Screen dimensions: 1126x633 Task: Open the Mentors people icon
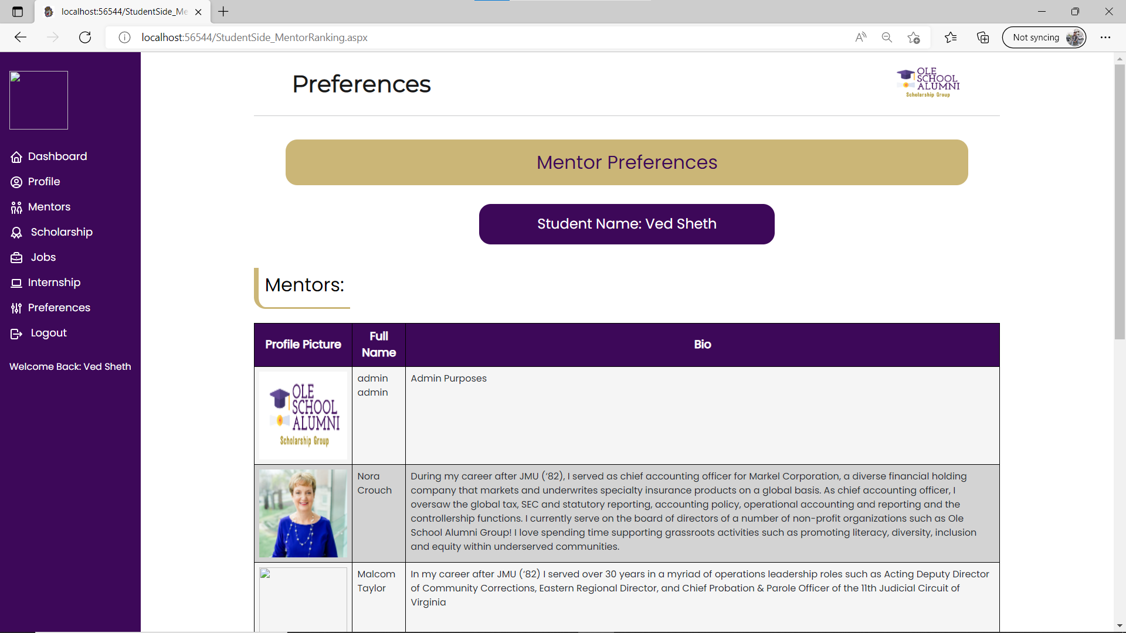click(x=16, y=207)
